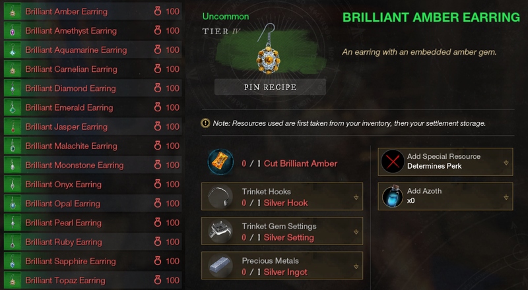Click the Brilliant Sapphire Earring item icon
The image size is (528, 290).
13,261
